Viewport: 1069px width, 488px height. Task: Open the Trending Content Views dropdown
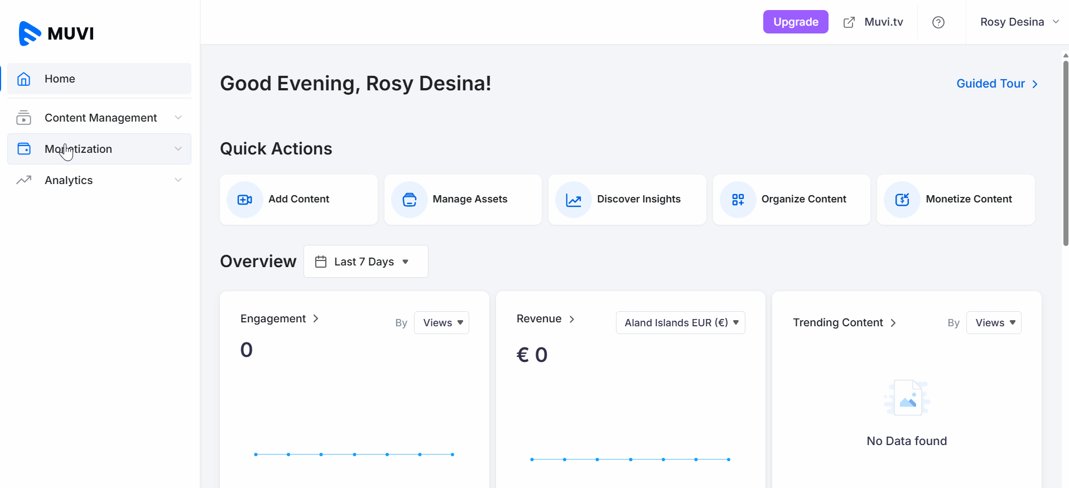993,323
